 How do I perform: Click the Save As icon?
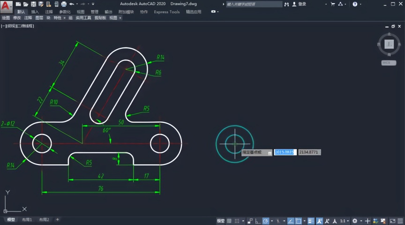[41, 4]
